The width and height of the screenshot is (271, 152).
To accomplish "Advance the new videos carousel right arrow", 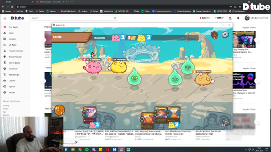I will click(x=257, y=122).
